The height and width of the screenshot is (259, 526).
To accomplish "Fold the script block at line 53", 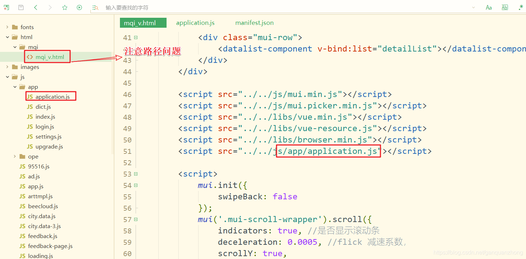I will click(136, 174).
